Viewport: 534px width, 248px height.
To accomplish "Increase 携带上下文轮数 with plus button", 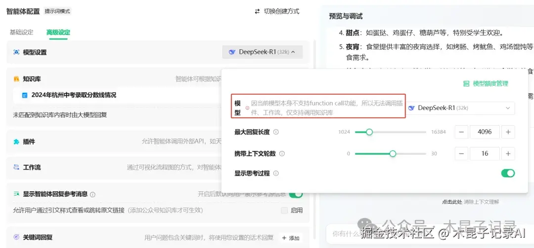I will pyautogui.click(x=508, y=153).
